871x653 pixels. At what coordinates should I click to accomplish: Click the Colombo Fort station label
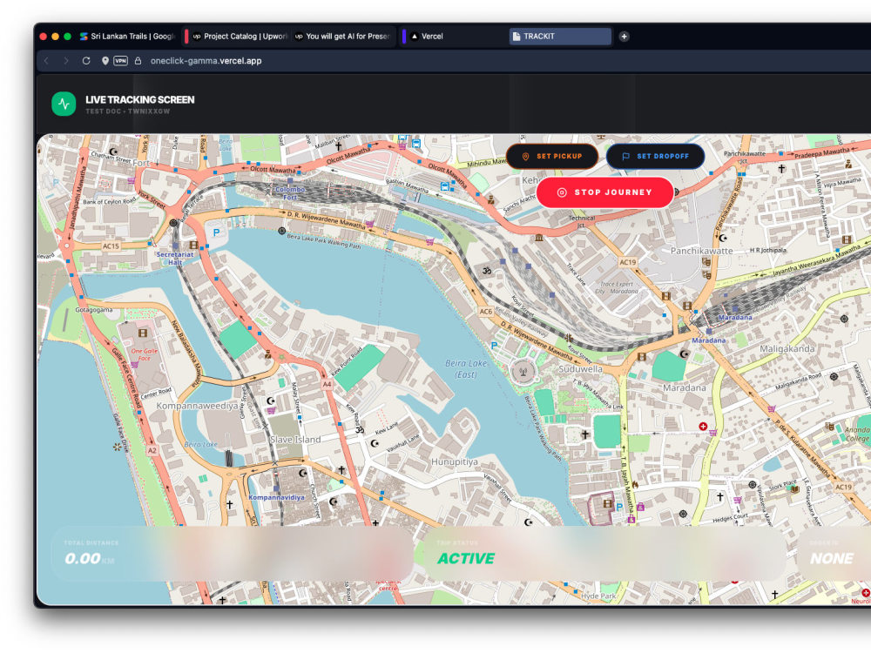point(290,193)
